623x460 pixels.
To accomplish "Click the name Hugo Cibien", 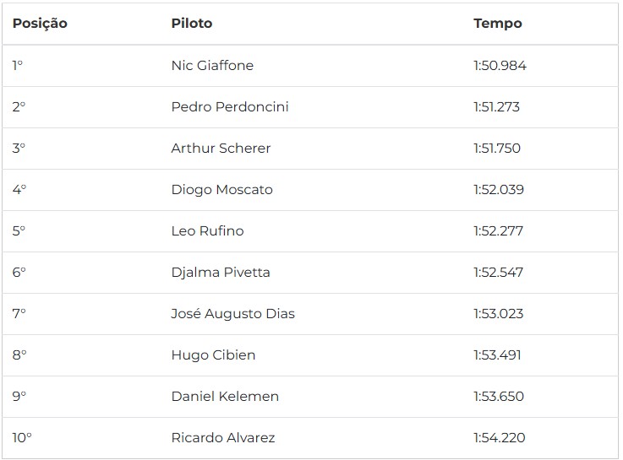I will (x=213, y=355).
